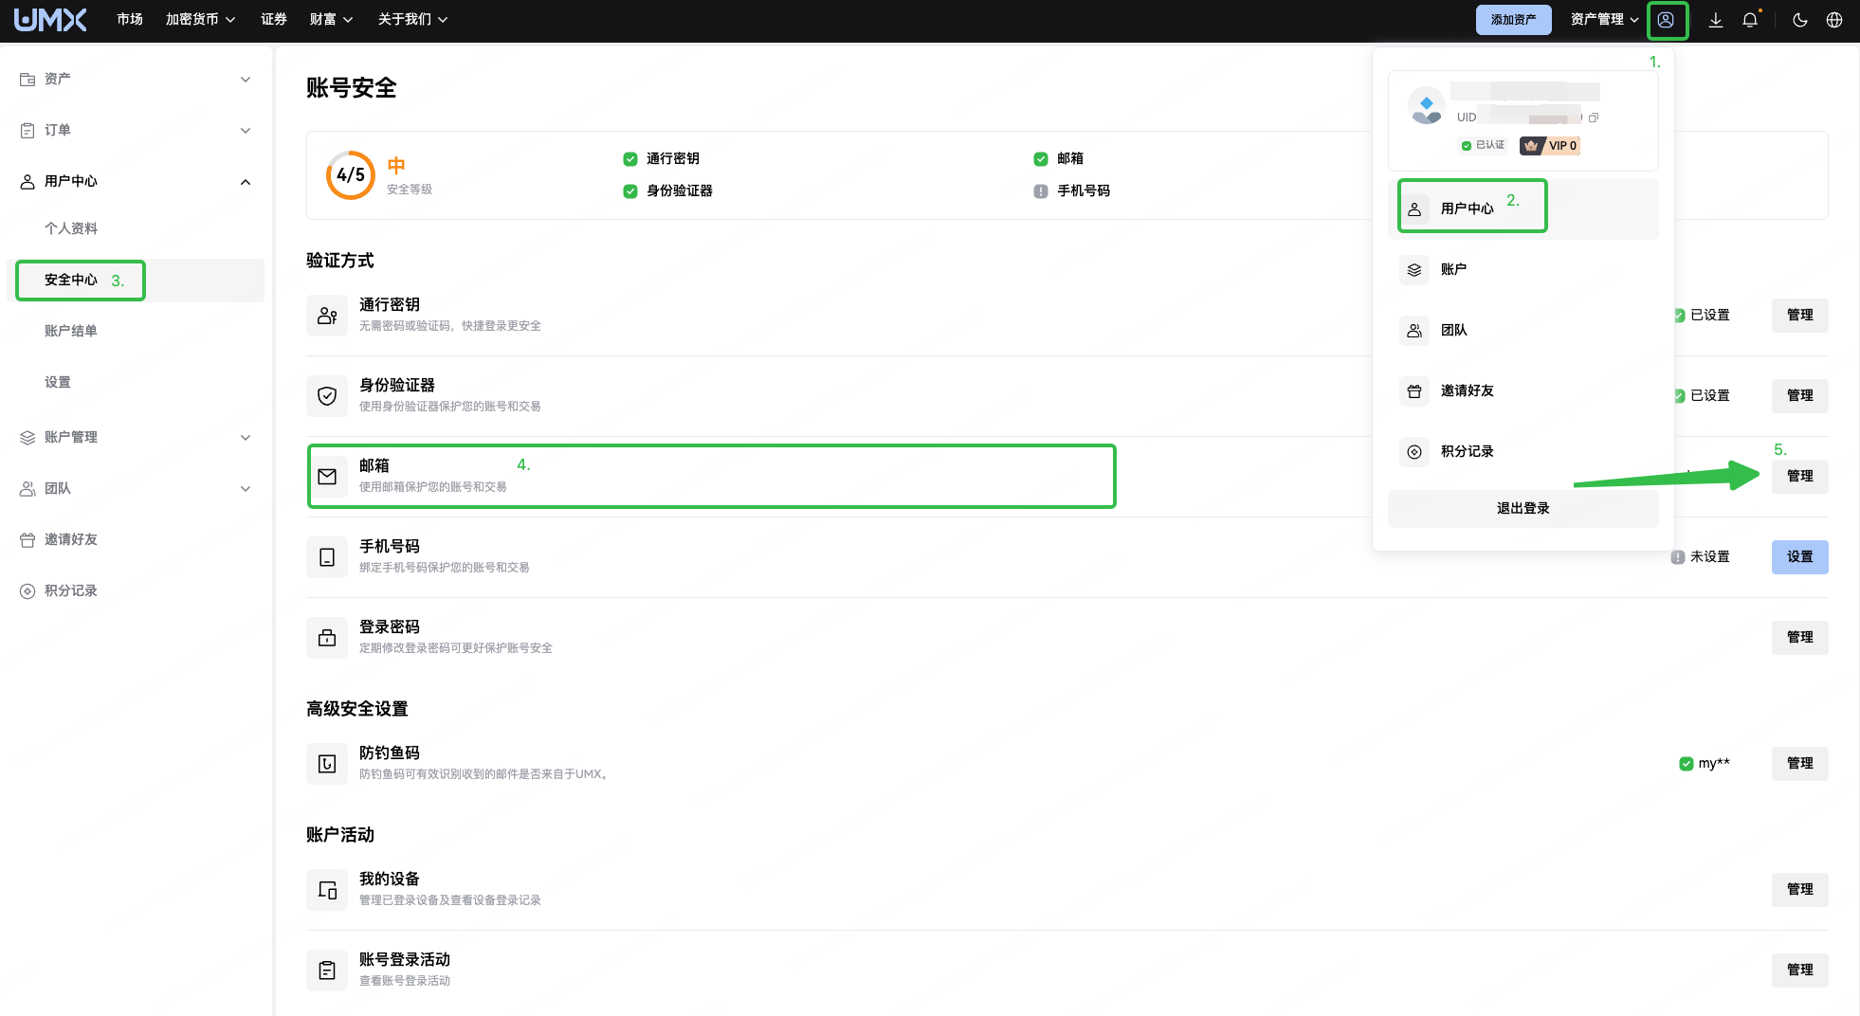Click 设置 button for 手机号码

1799,557
